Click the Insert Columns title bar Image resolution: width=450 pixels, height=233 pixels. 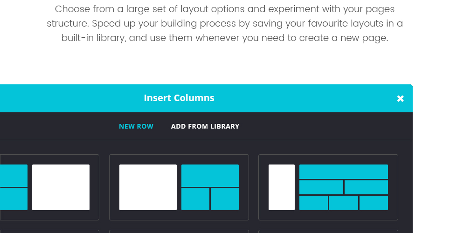pos(206,98)
